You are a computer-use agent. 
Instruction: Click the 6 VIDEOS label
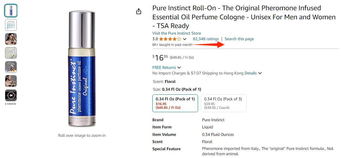(10, 104)
